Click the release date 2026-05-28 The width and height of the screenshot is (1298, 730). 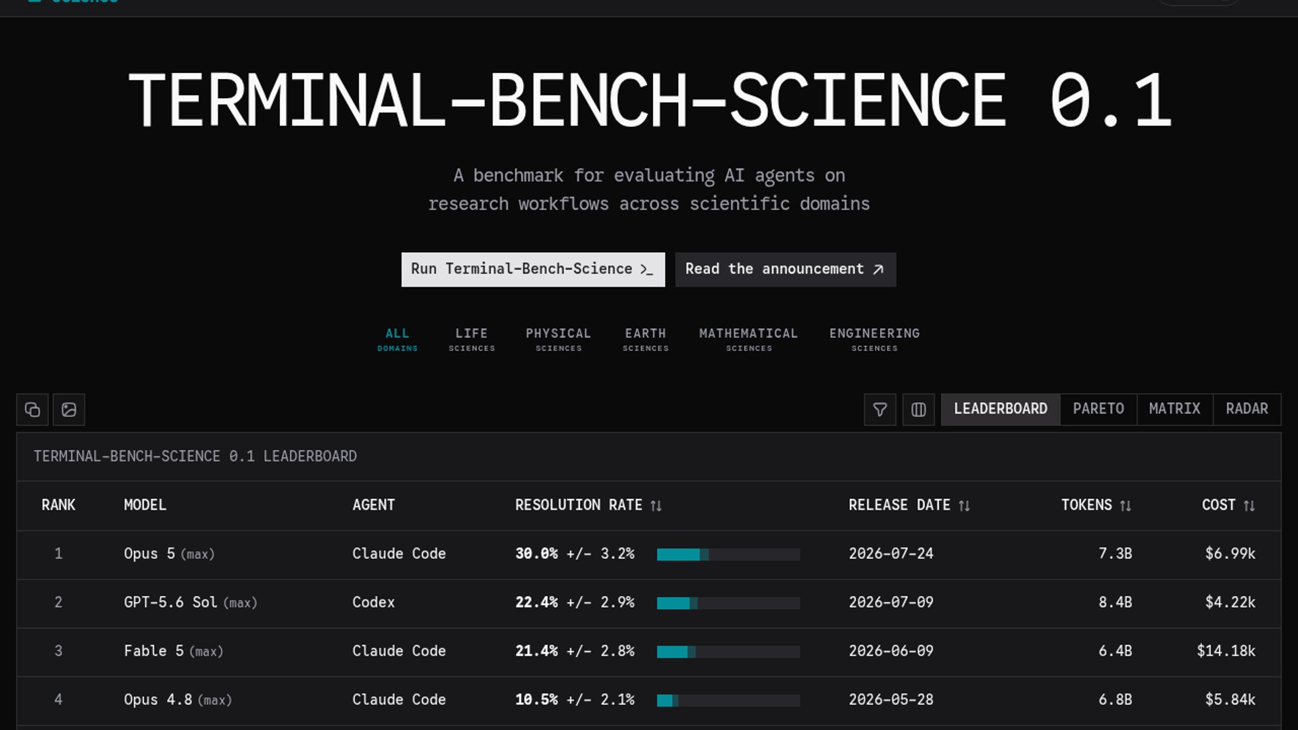[x=891, y=700]
